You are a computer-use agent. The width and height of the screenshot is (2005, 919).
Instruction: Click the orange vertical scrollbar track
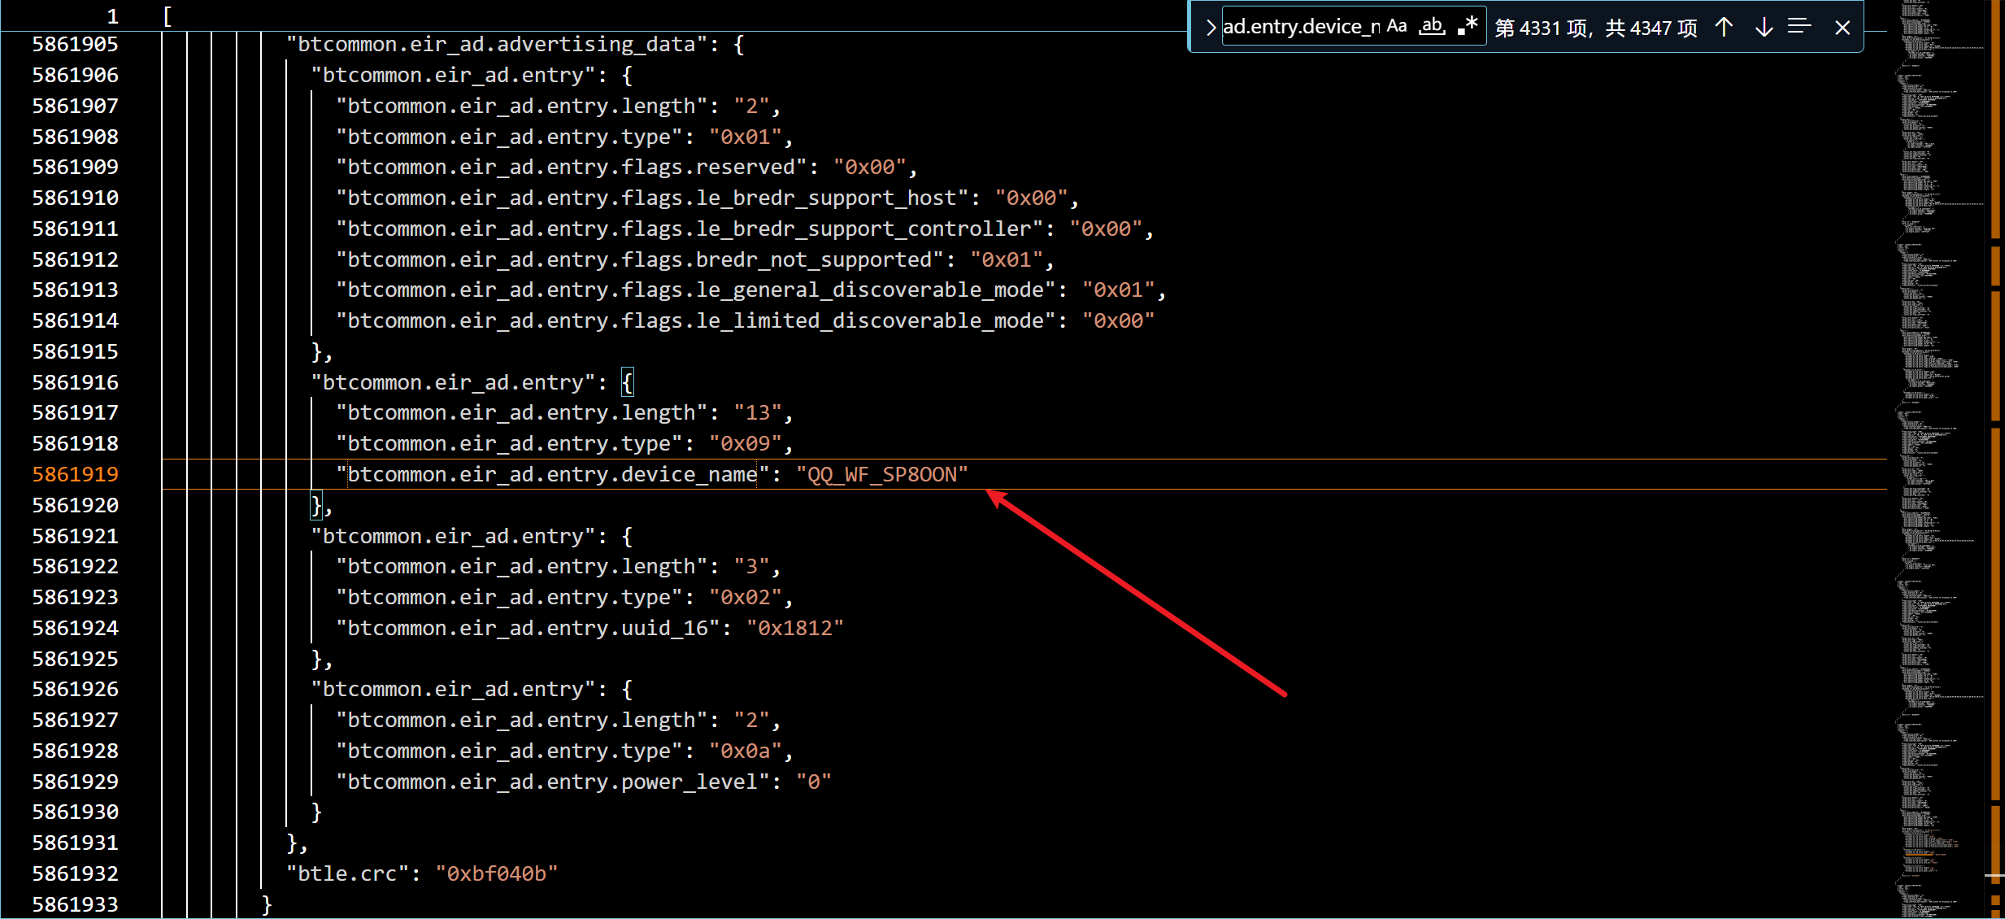tap(1995, 488)
